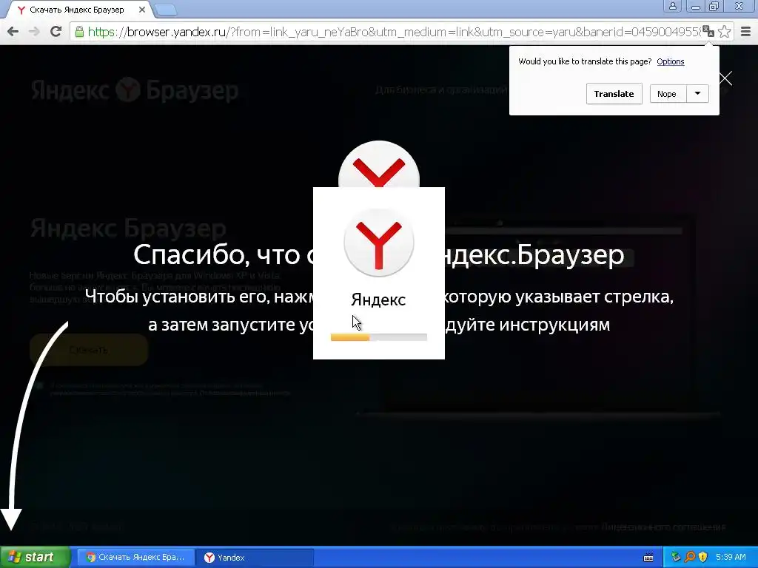The image size is (758, 568).
Task: Expand the dropdown arrow next to Nope
Action: (x=697, y=94)
